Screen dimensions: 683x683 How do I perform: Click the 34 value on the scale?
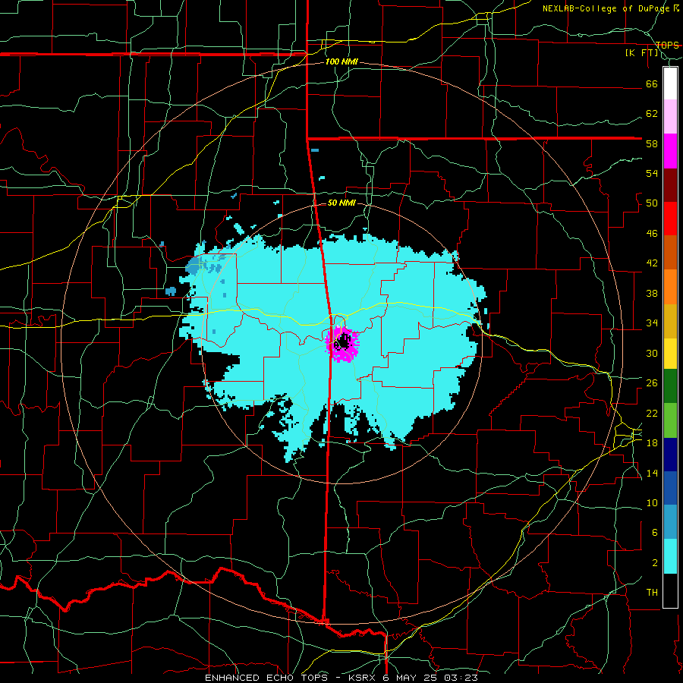[x=652, y=323]
